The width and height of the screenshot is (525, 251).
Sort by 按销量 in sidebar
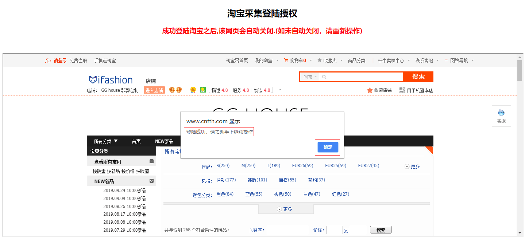pyautogui.click(x=99, y=171)
